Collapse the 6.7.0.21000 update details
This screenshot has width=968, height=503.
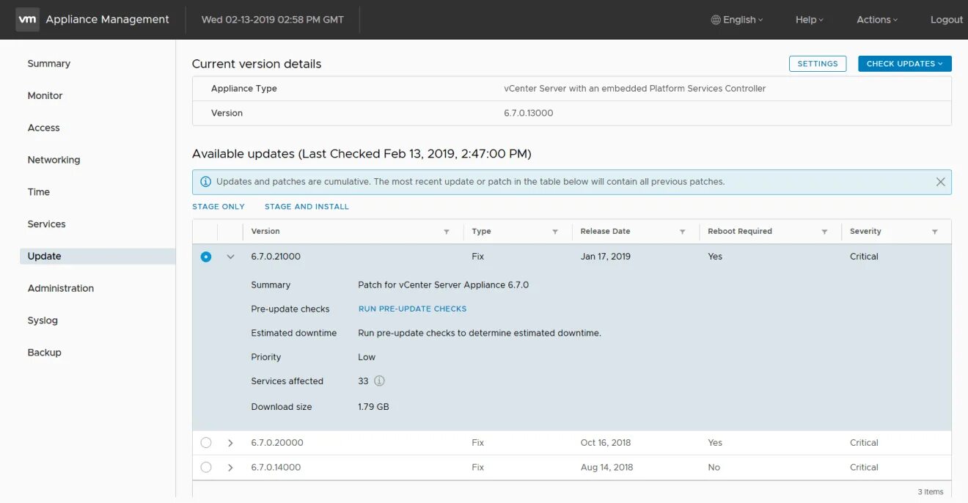[x=230, y=257]
